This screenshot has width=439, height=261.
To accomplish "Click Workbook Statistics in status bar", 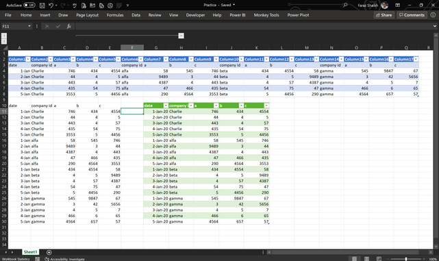I will pos(16,259).
